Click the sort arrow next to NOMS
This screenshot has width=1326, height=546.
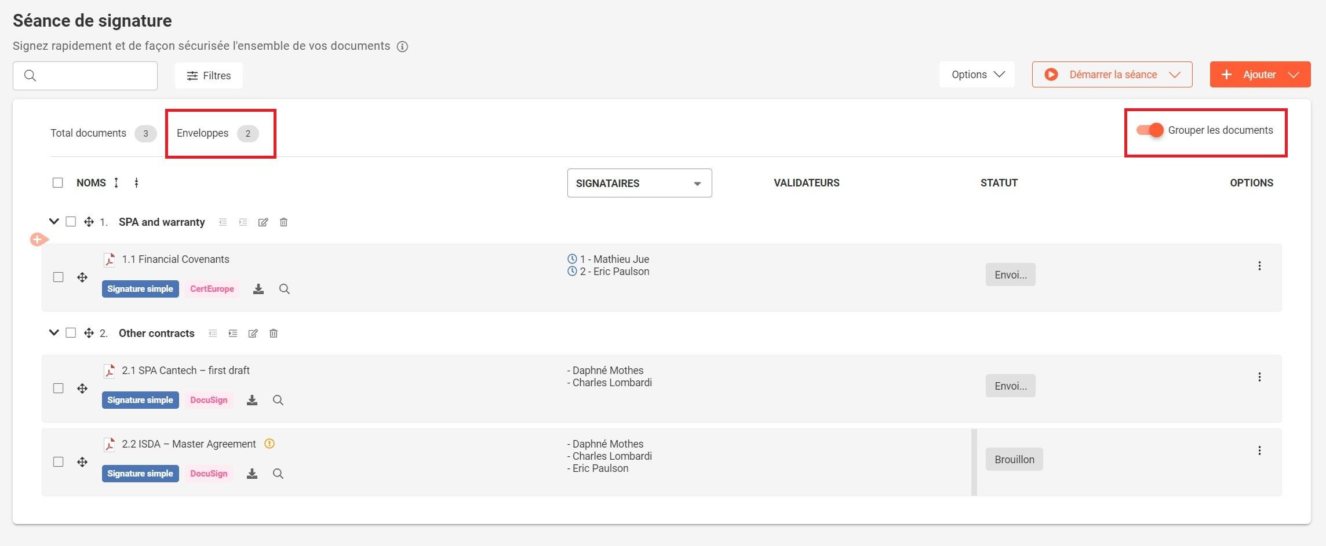pyautogui.click(x=116, y=183)
